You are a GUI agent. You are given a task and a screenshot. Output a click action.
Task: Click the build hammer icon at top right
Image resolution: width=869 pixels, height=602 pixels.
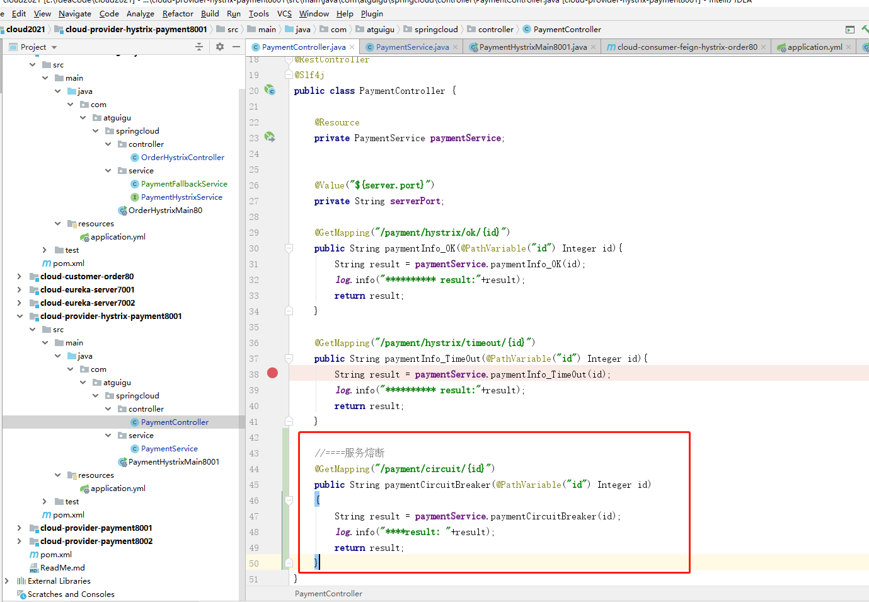pos(865,30)
